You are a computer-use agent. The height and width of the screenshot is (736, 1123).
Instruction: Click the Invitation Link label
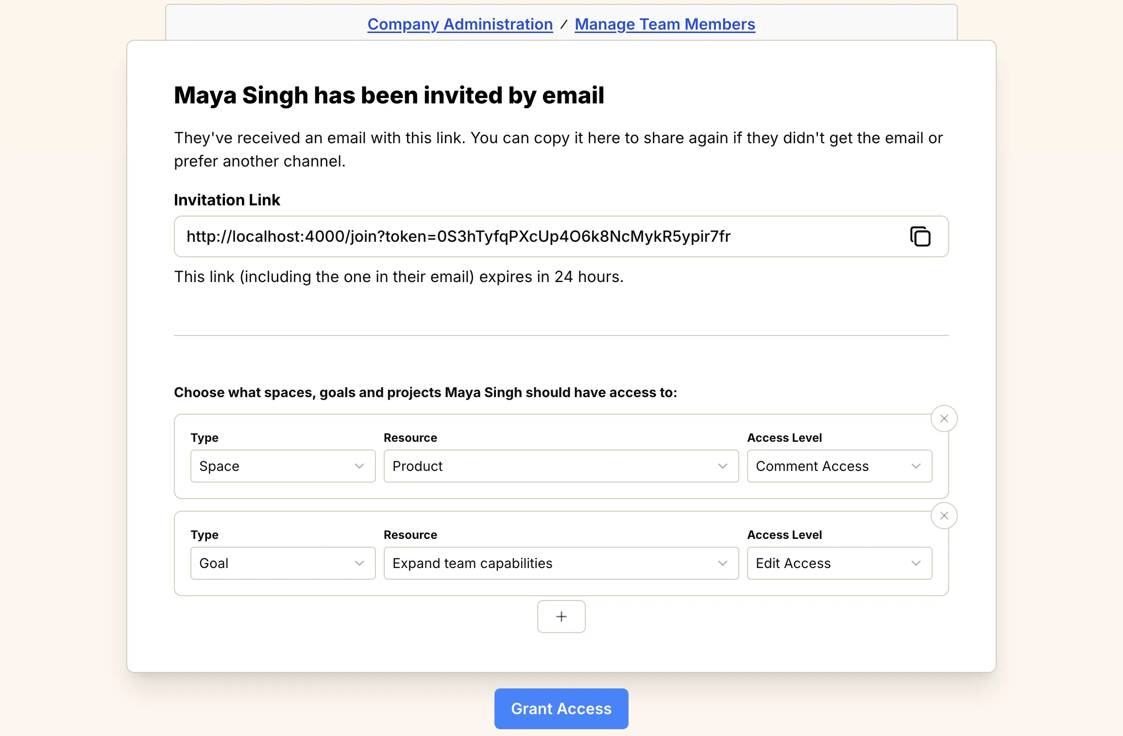[227, 200]
